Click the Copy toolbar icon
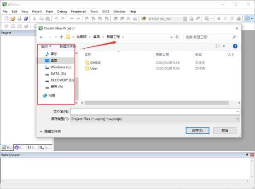The width and height of the screenshot is (255, 189). (41, 19)
